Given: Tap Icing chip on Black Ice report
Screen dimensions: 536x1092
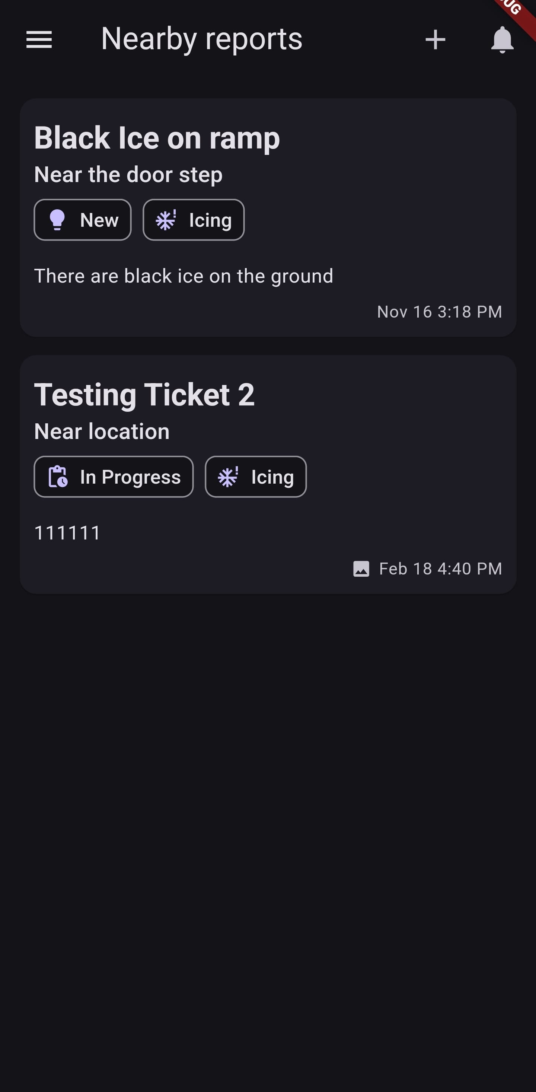Looking at the screenshot, I should pyautogui.click(x=194, y=220).
